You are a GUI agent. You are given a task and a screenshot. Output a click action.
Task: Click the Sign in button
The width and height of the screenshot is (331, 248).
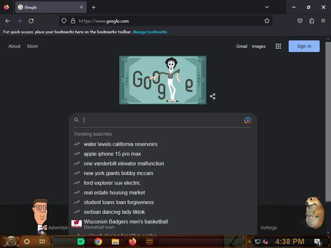click(304, 46)
